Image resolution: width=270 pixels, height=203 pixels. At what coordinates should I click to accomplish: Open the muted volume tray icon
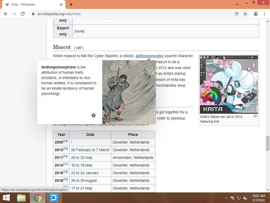point(245,198)
